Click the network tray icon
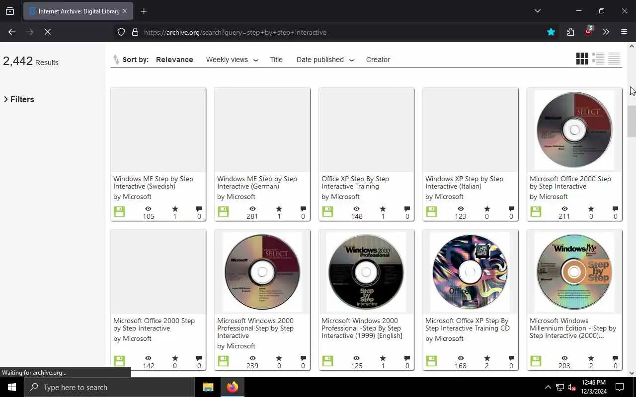636x397 pixels. point(559,387)
